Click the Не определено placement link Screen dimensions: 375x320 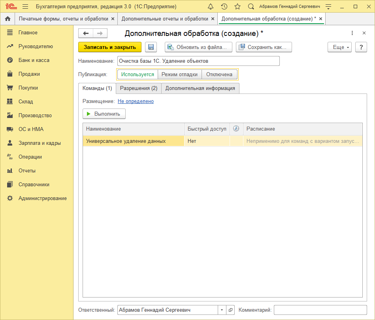click(x=136, y=101)
